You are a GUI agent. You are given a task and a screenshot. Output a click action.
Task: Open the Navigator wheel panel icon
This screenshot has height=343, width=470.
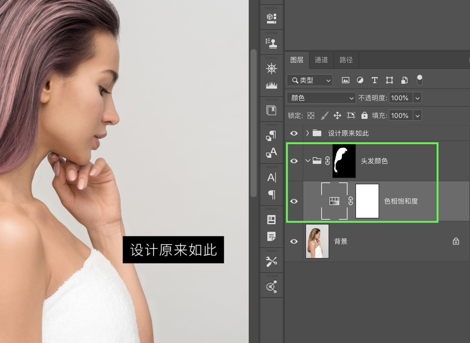(271, 69)
